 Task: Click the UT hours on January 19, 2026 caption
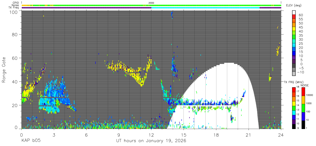click(x=151, y=141)
